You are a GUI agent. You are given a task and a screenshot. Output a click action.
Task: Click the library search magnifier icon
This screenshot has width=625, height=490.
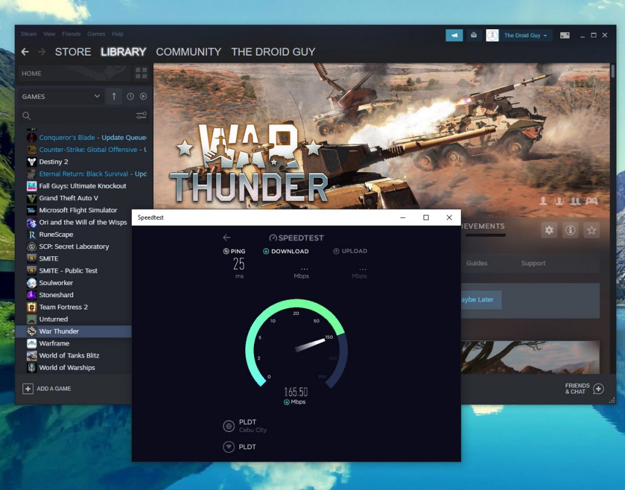tap(27, 116)
